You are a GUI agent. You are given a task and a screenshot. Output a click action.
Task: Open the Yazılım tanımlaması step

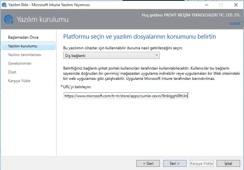pos(25,55)
